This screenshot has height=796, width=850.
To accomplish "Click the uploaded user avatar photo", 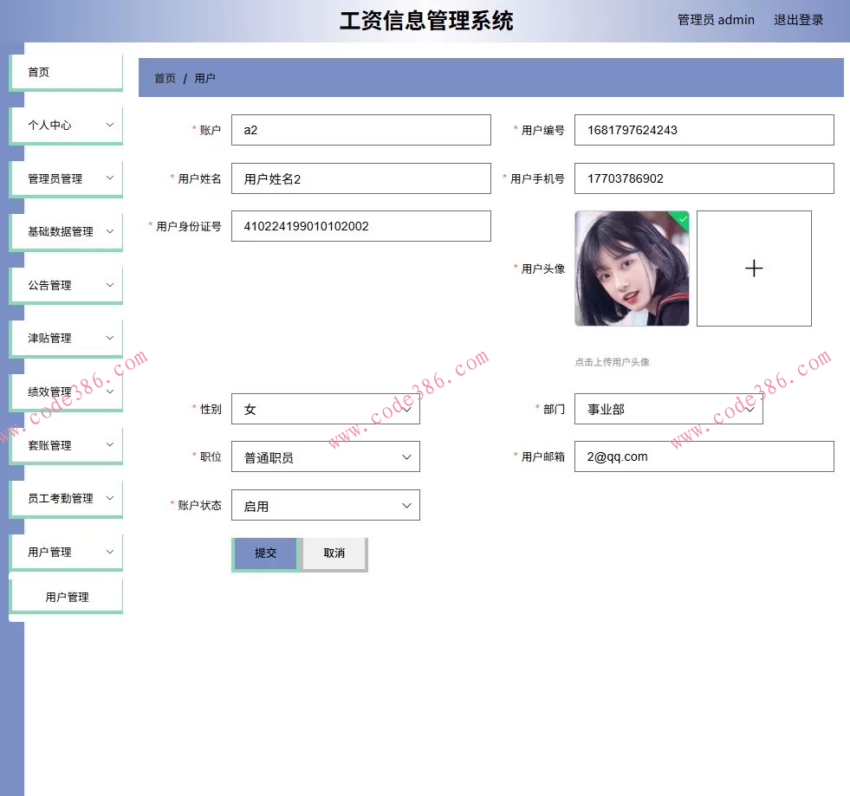I will point(632,269).
